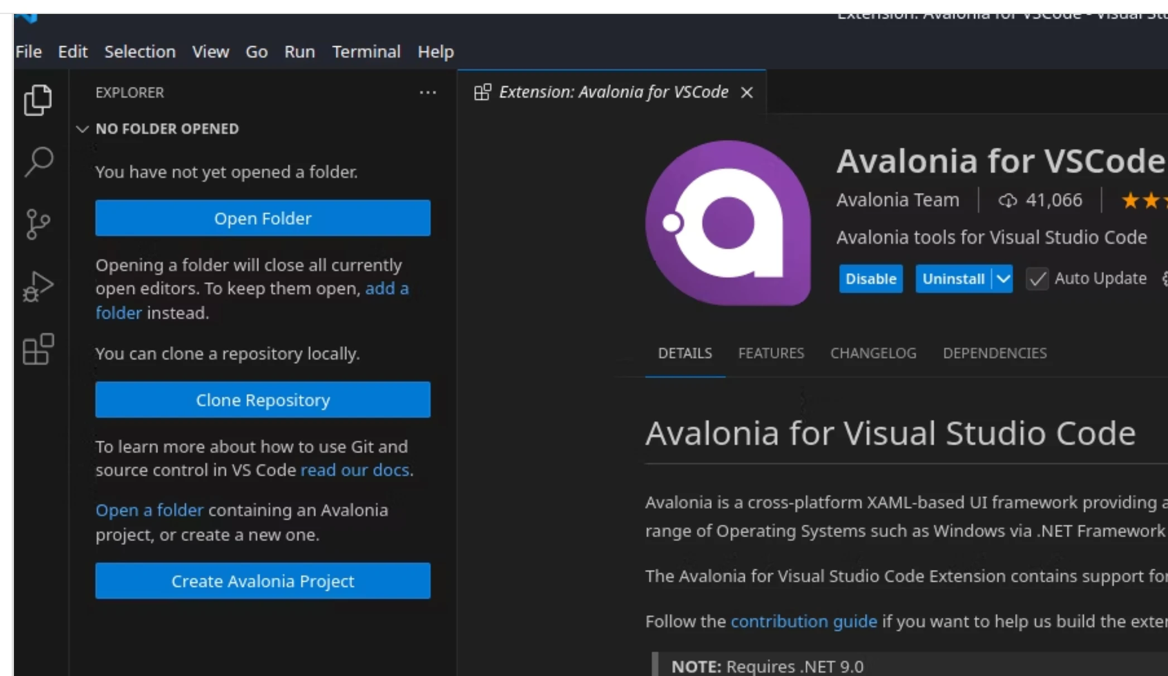Open the Source Control view icon

pos(38,224)
